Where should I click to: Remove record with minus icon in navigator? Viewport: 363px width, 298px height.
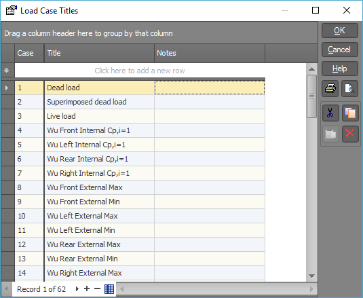pyautogui.click(x=97, y=288)
